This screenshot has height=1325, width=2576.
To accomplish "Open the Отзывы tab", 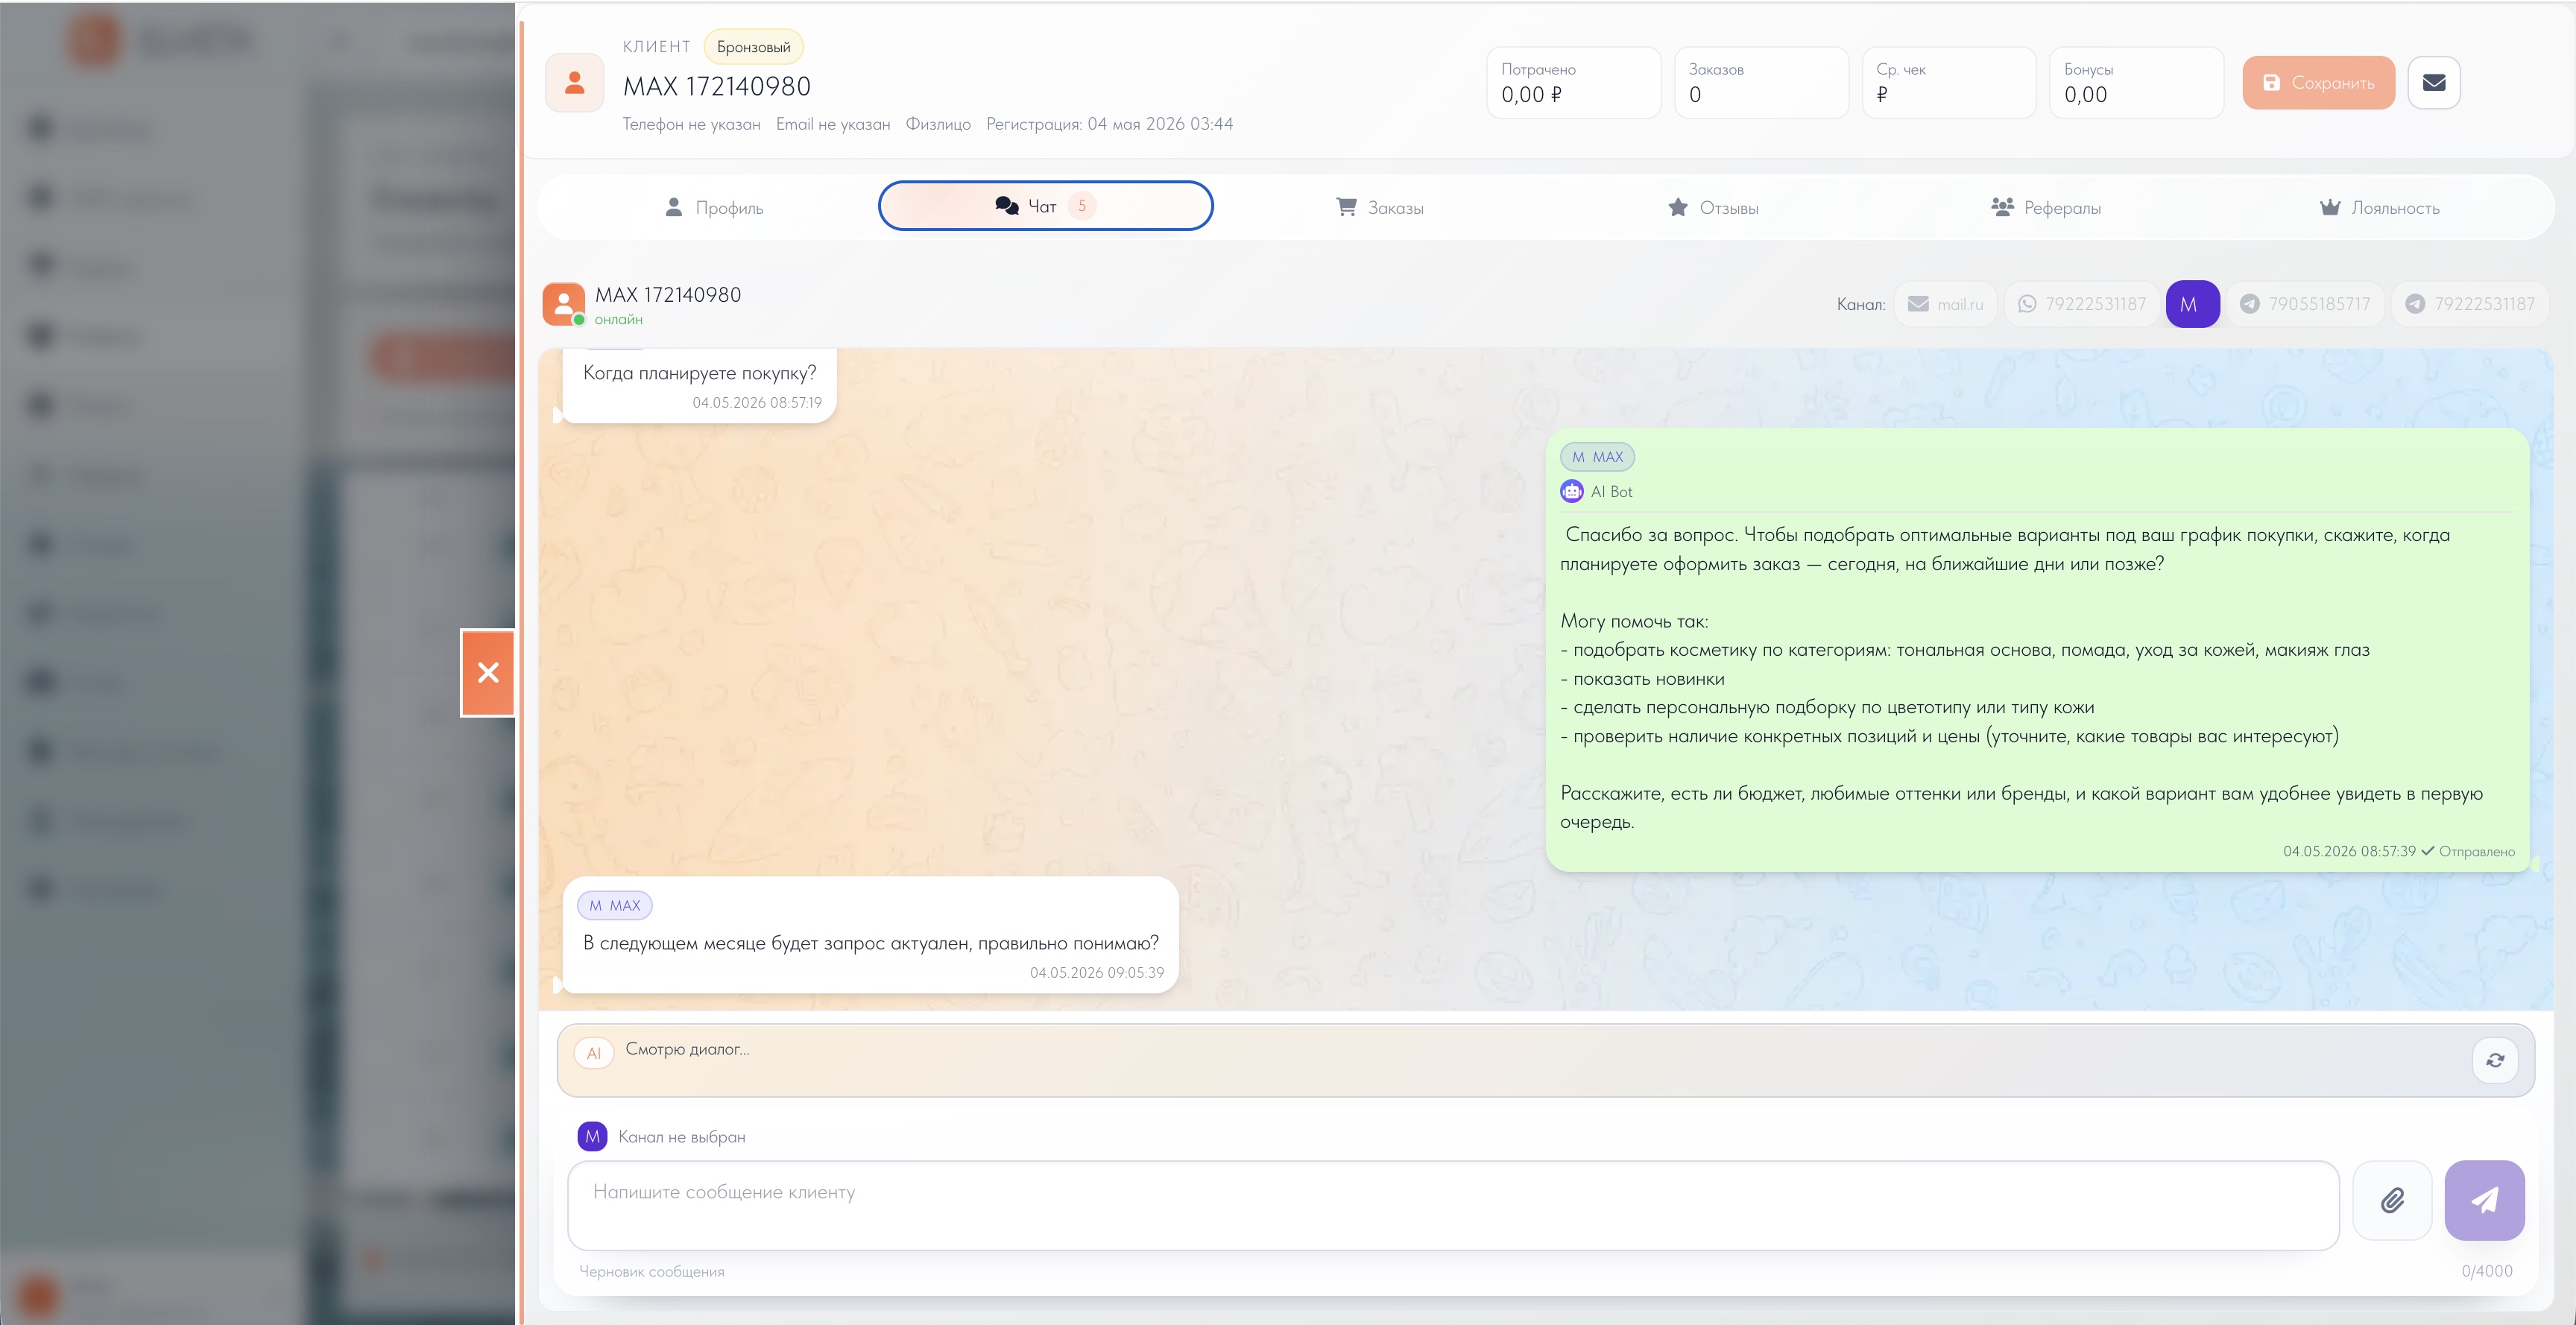I will [x=1713, y=207].
